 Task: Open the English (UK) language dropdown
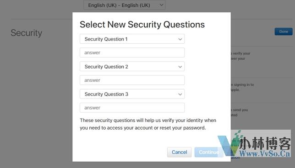pos(124,5)
